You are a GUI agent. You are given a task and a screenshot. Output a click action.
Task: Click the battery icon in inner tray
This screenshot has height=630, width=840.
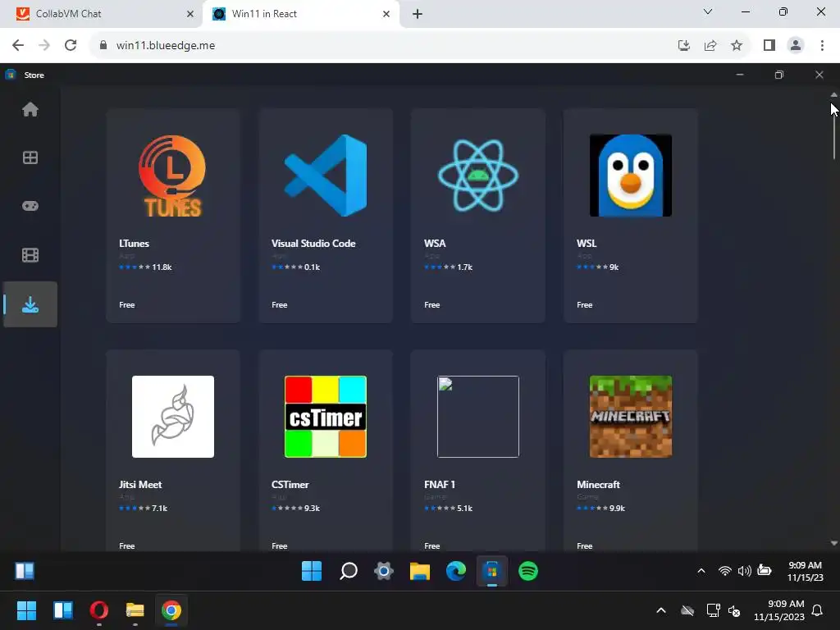pyautogui.click(x=764, y=571)
